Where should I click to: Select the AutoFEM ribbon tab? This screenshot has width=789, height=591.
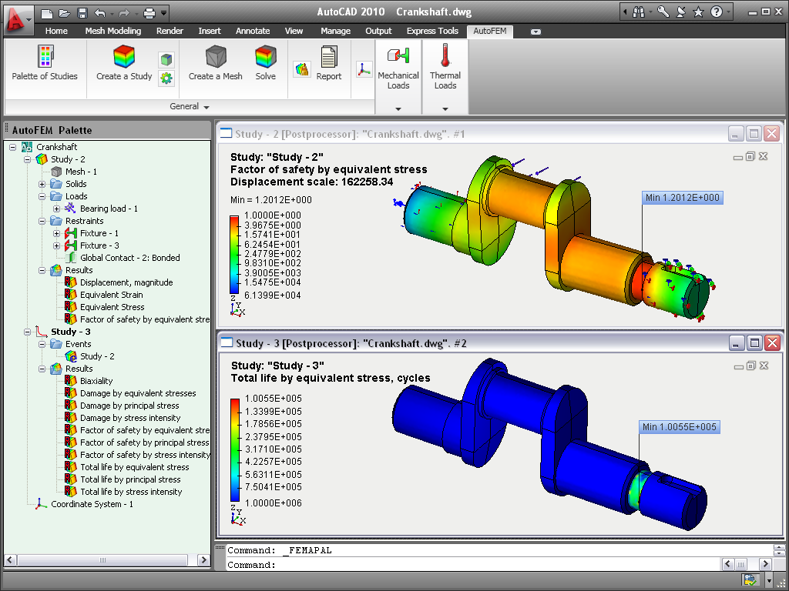pos(489,31)
